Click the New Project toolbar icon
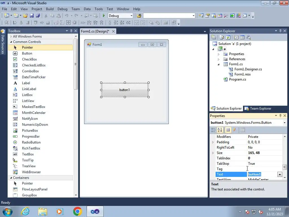The height and width of the screenshot is (217, 289). (x=7, y=16)
